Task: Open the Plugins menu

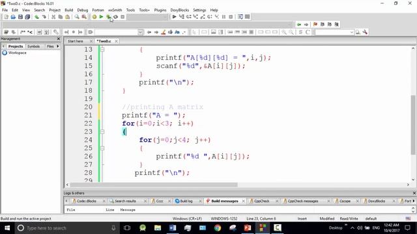Action: [160, 10]
